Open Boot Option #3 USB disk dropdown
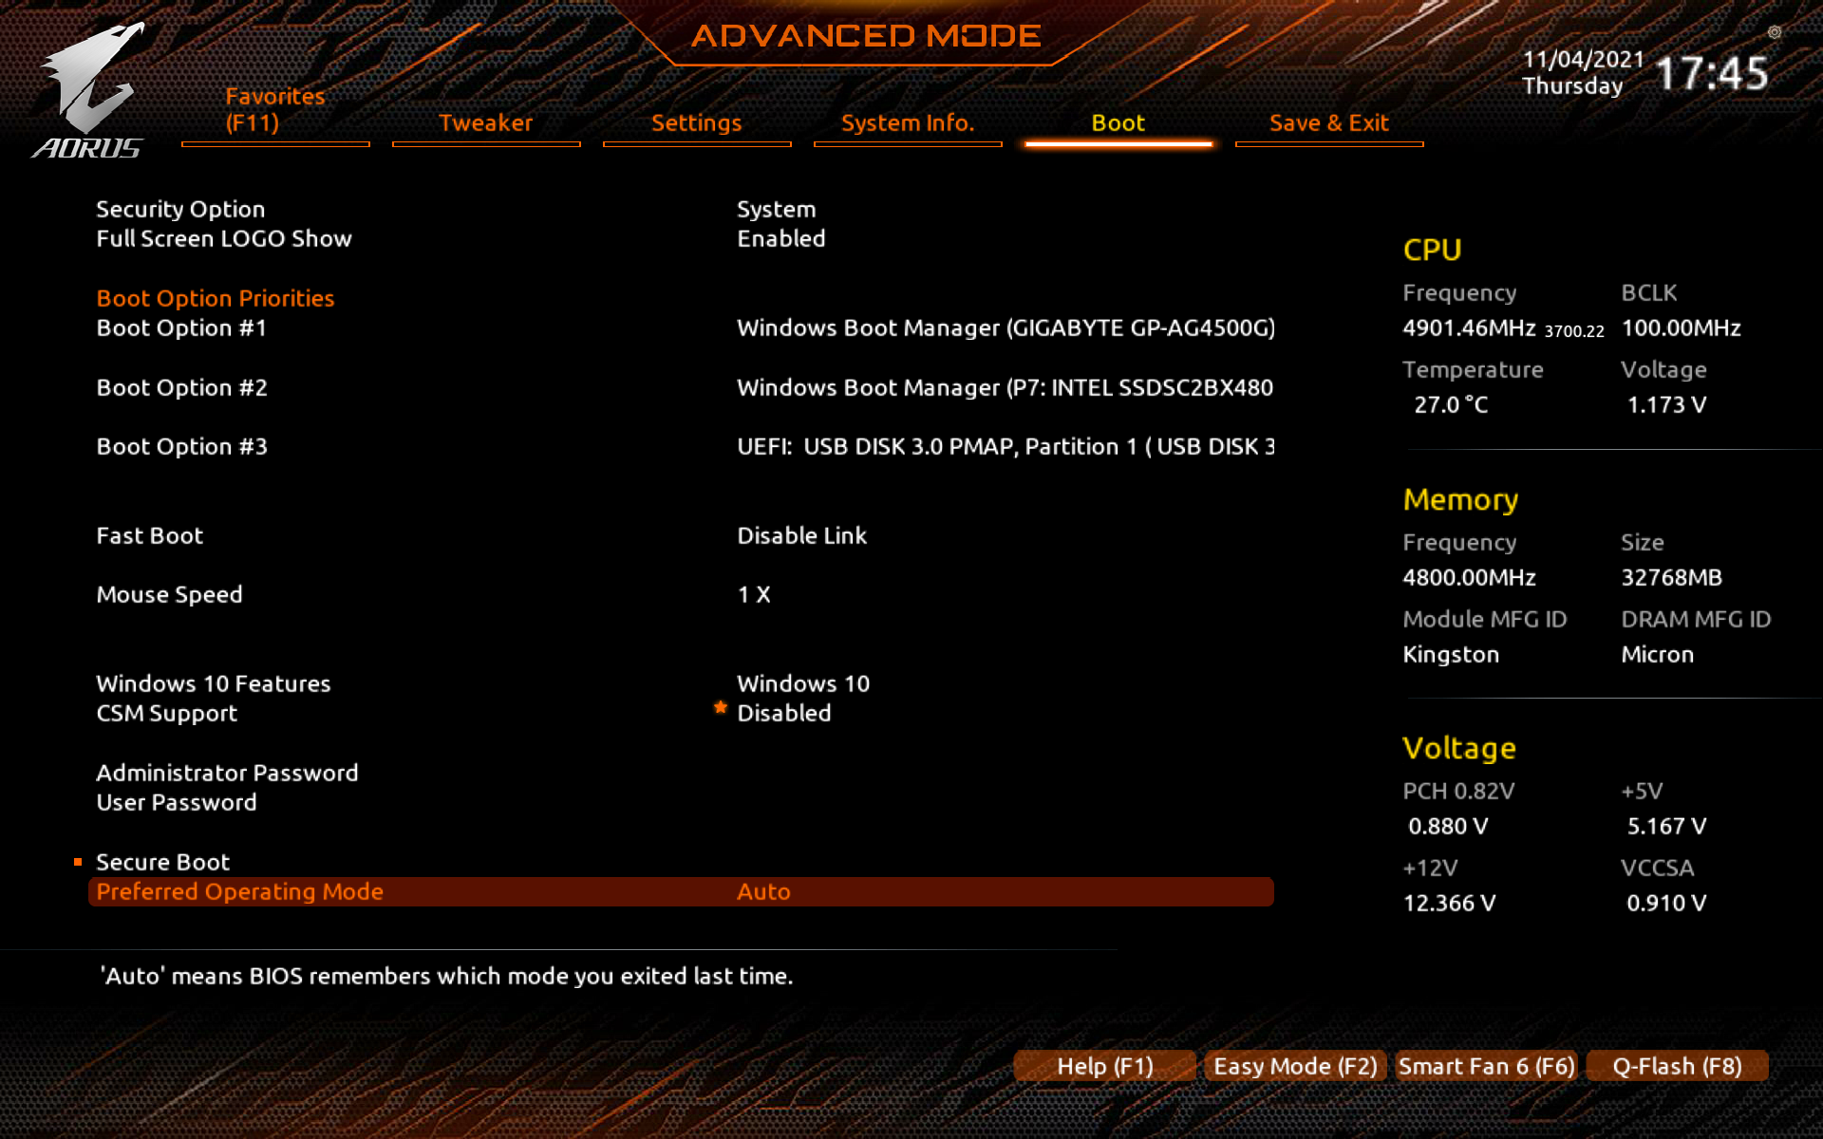 pos(1005,446)
